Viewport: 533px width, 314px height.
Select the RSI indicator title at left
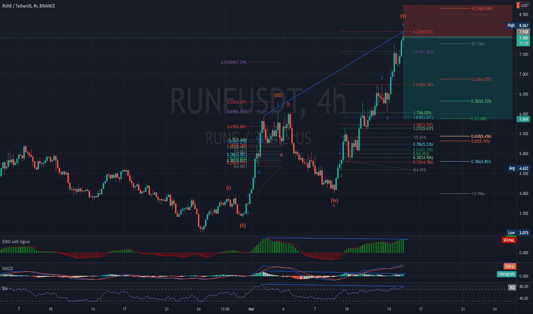(5, 288)
